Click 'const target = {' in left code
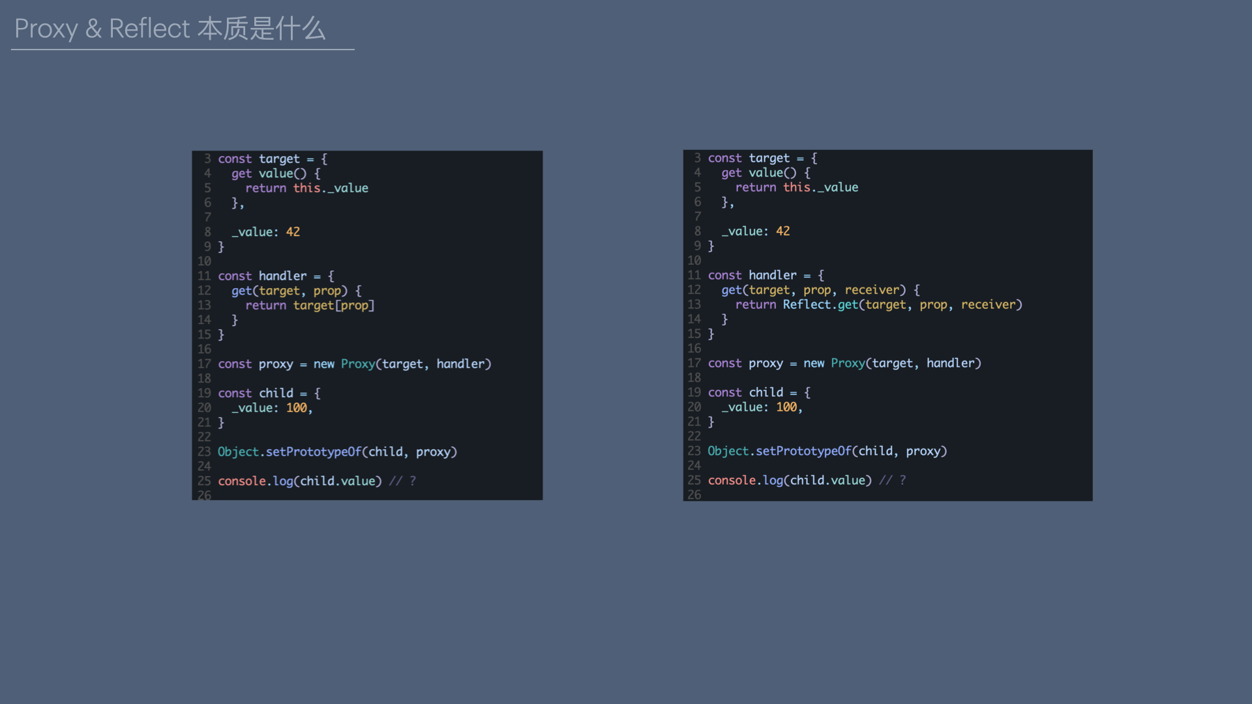Image resolution: width=1252 pixels, height=704 pixels. (273, 159)
